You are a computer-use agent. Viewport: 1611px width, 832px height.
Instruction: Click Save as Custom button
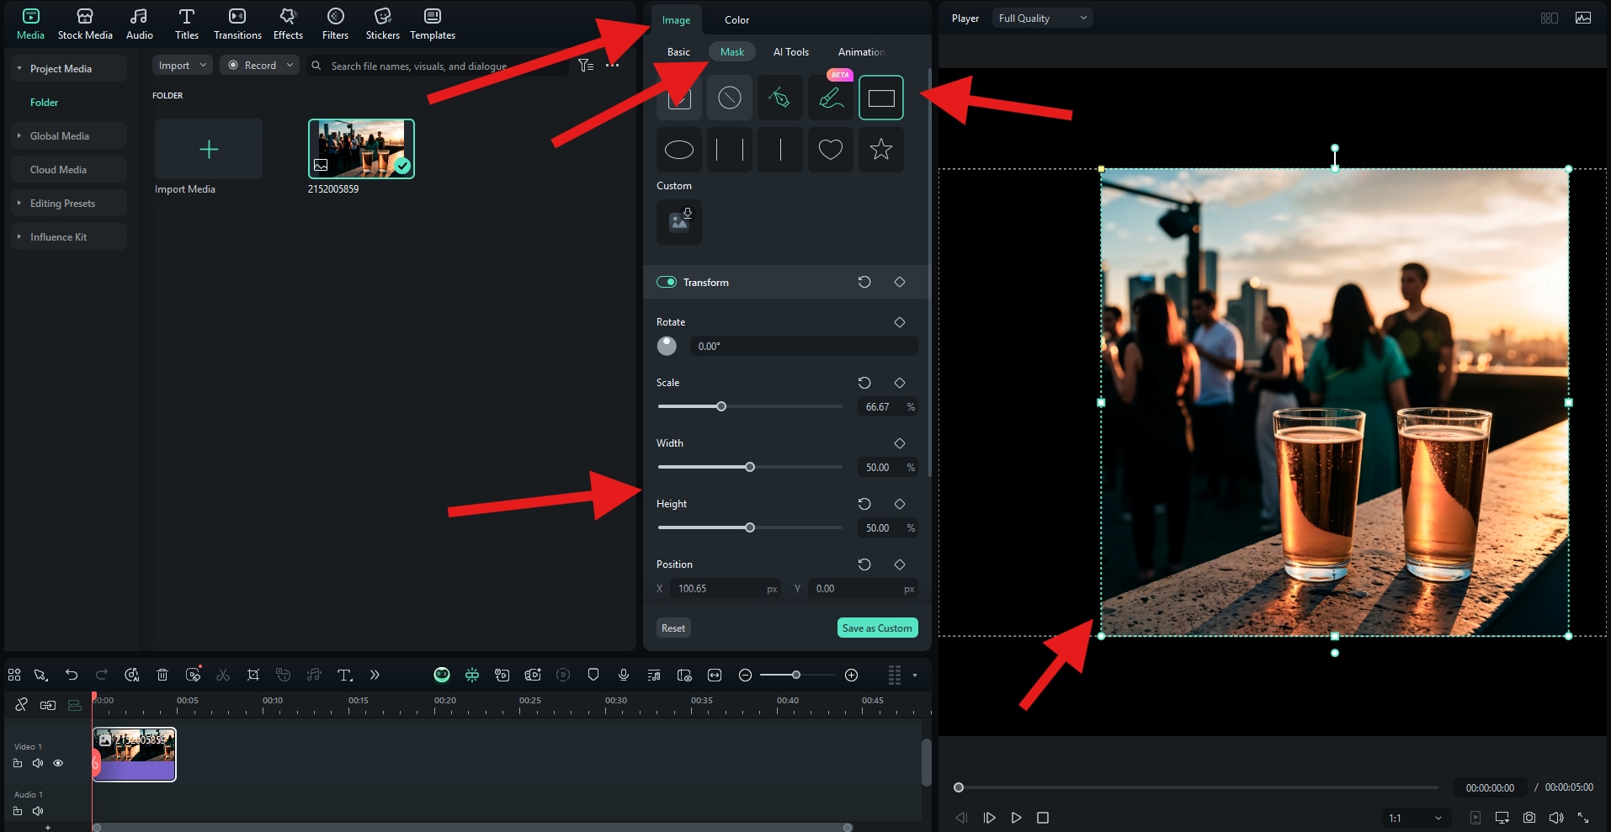(877, 628)
